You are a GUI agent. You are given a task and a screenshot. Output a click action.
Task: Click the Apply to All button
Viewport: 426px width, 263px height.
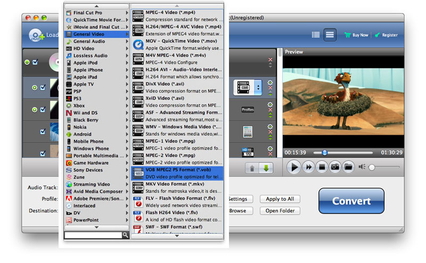tap(280, 199)
